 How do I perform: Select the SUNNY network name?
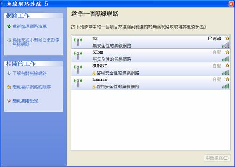coord(100,65)
